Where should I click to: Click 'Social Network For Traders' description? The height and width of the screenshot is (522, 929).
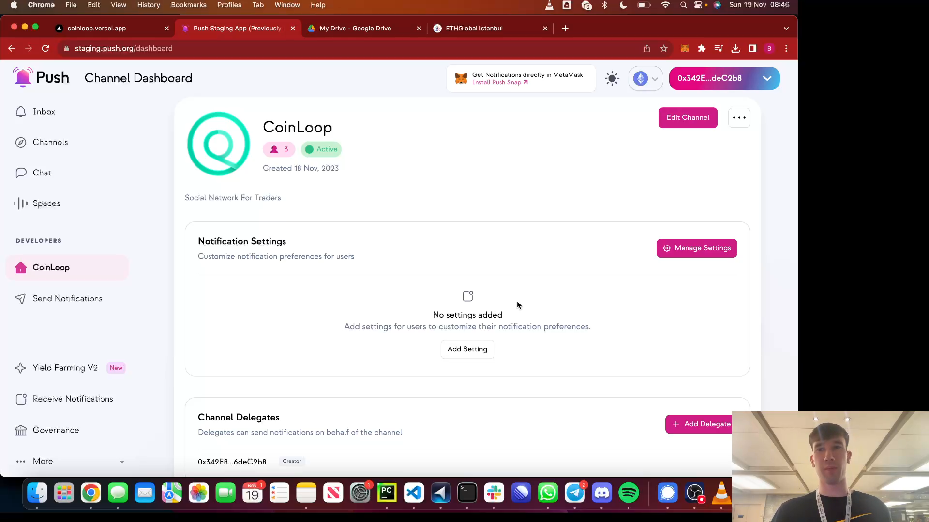pos(233,198)
